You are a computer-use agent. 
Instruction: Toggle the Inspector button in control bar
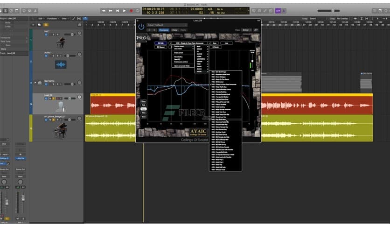pyautogui.click(x=5, y=11)
